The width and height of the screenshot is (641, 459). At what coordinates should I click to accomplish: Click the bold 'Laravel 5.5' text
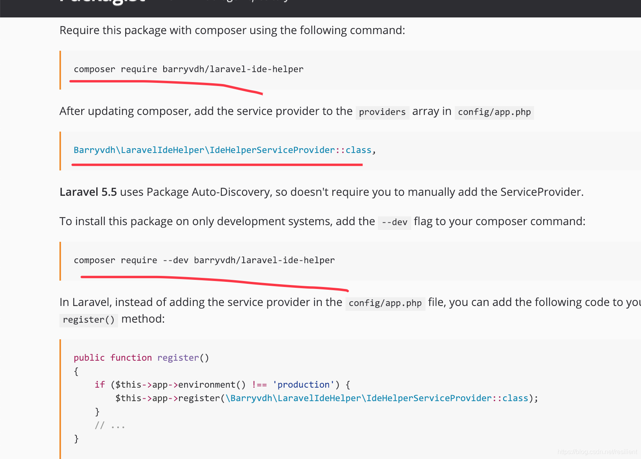click(x=88, y=192)
